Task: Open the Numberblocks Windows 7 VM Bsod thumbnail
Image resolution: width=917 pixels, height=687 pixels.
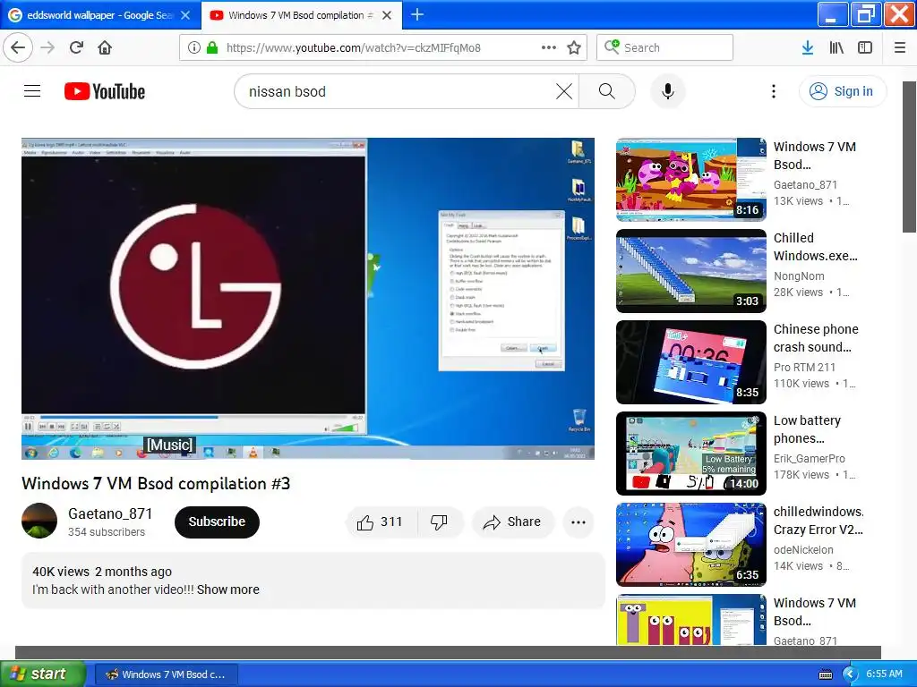Action: tap(690, 620)
